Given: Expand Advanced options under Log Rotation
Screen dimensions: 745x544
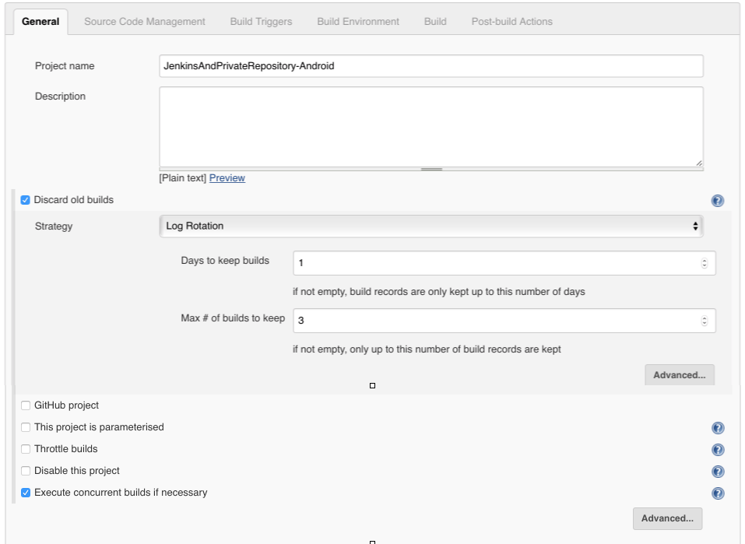Looking at the screenshot, I should coord(679,375).
